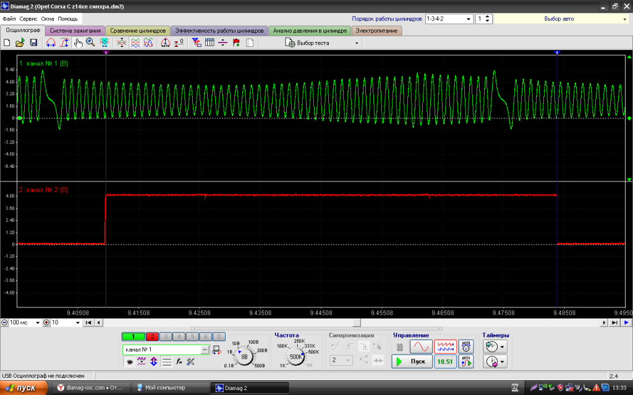
Task: Expand cylinder firing order 1-3-4-2 dropdown
Action: click(469, 19)
